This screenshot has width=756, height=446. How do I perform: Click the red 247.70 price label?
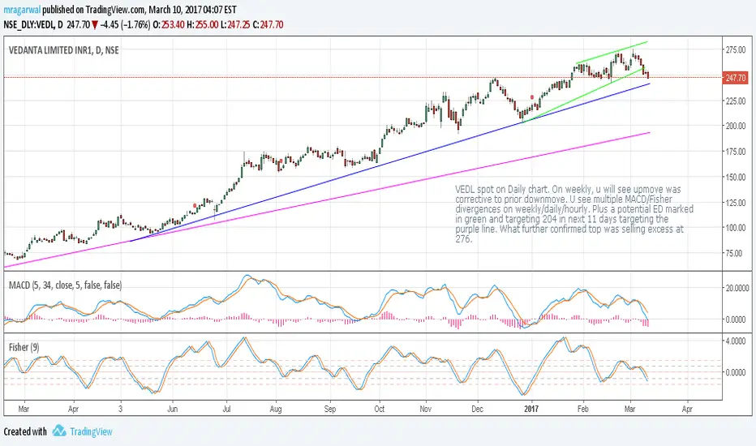coord(735,78)
